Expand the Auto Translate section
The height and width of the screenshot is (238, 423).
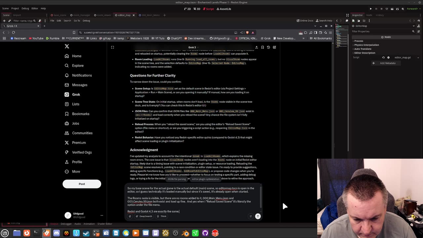coord(385,49)
